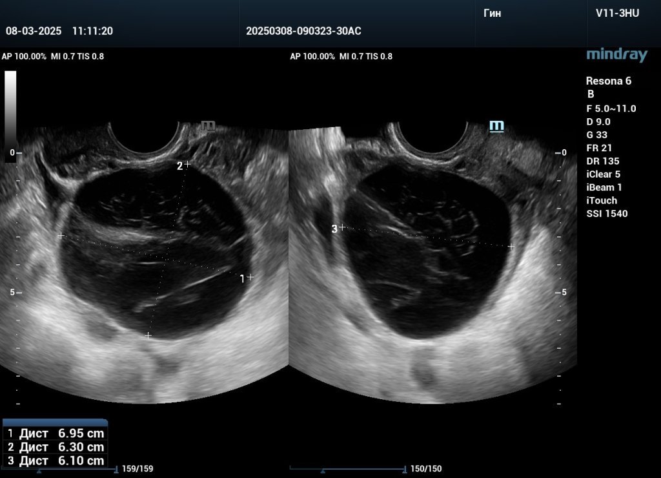The width and height of the screenshot is (661, 478).
Task: Click the 'iClear 5' parameter
Action: (x=604, y=174)
